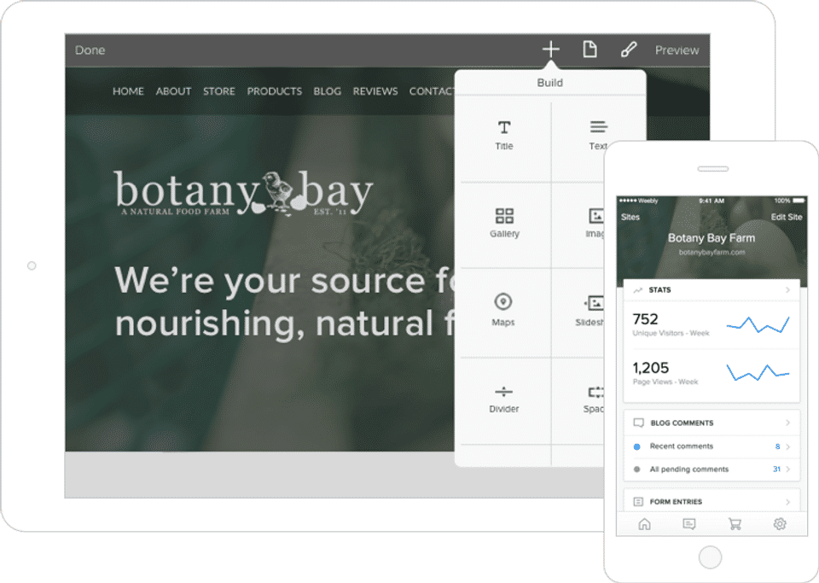The image size is (819, 583).
Task: Insert a Slideshow element
Action: click(590, 311)
